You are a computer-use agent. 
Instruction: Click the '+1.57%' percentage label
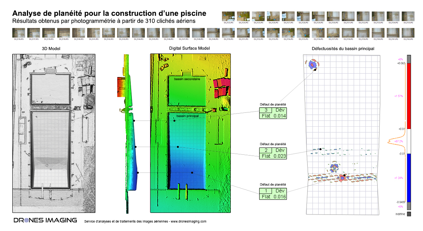[x=398, y=96]
